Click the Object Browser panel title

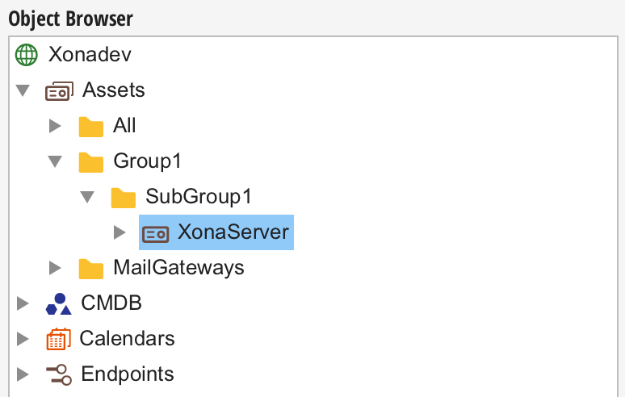tap(70, 19)
